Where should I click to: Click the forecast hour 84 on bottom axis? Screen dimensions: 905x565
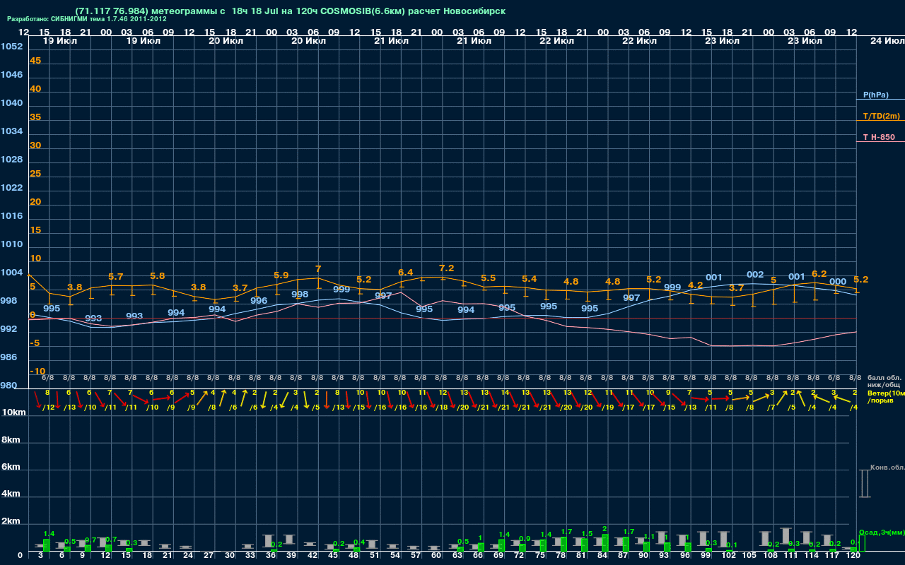pos(602,557)
